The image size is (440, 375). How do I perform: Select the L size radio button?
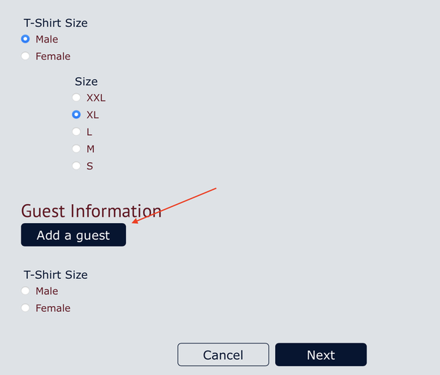click(76, 132)
